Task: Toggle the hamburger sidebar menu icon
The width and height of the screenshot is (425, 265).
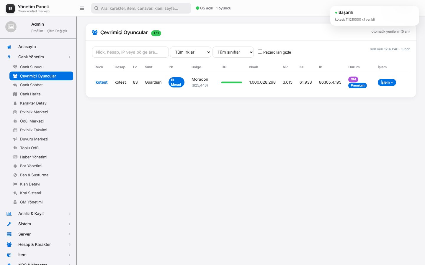Action: click(82, 8)
